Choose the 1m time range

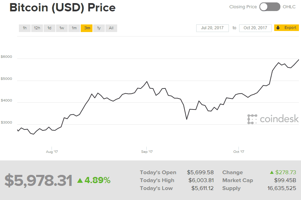tap(74, 28)
